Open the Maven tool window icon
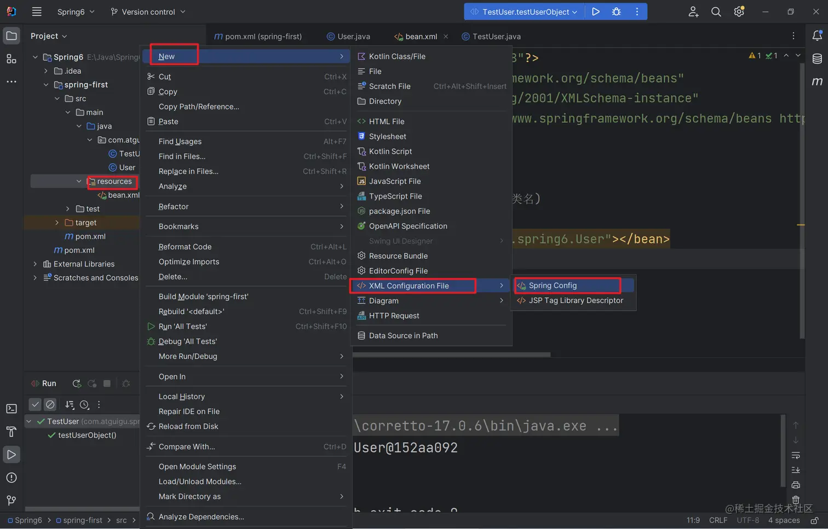Screen dimensions: 828x529 [817, 82]
